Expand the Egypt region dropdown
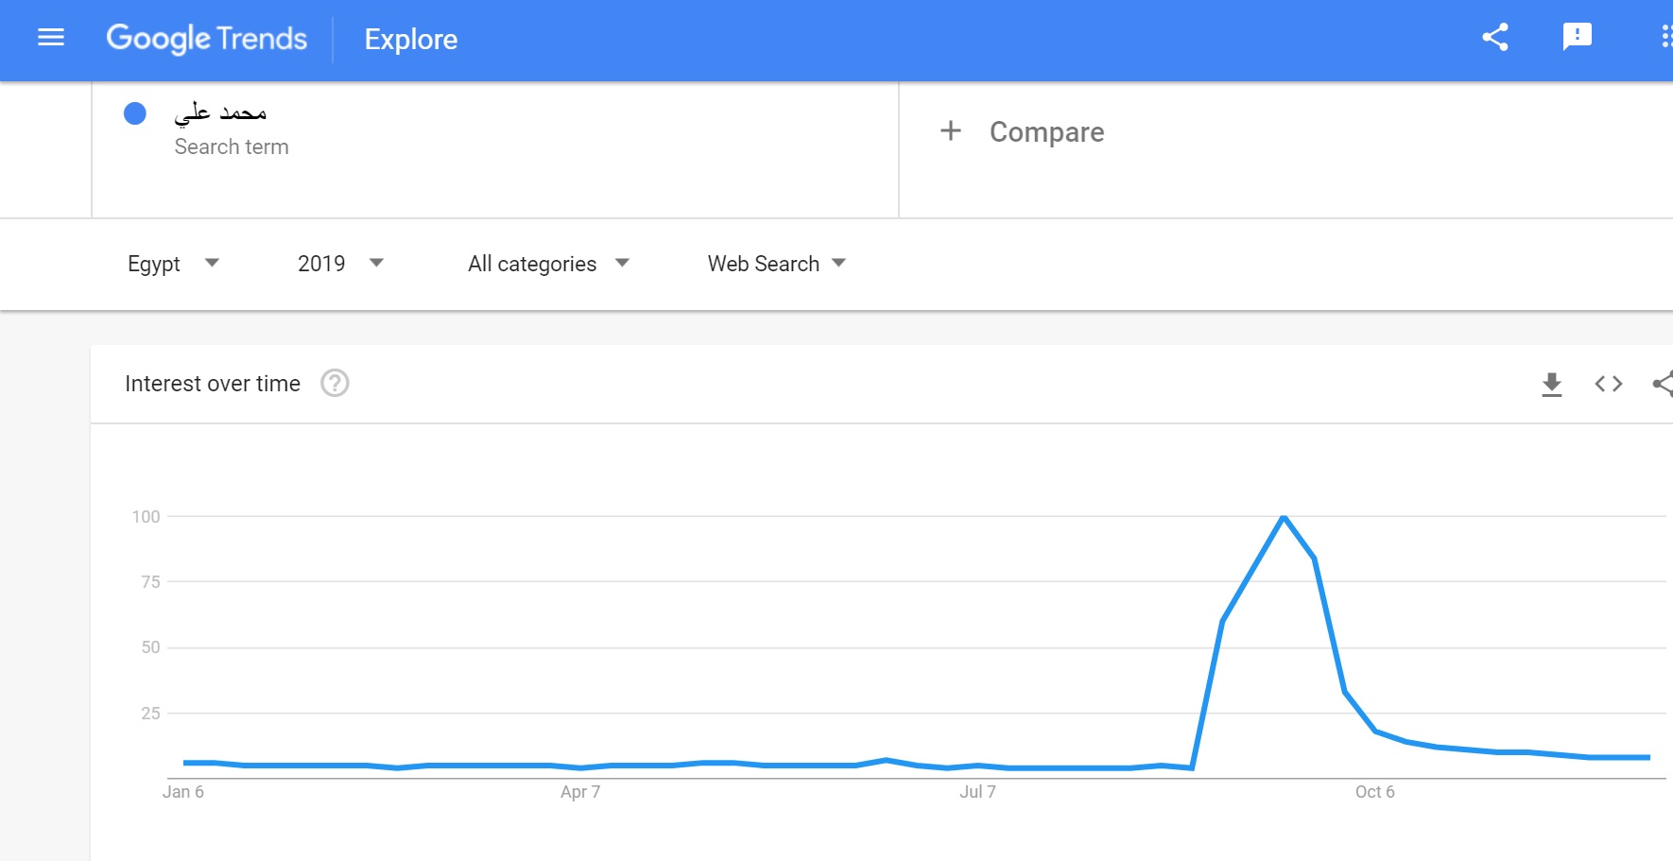Screen dimensions: 1673x861 [x=174, y=264]
